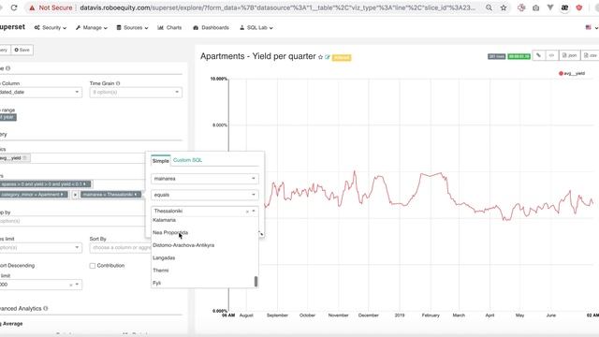Copy chart link with the link icon

539,56
